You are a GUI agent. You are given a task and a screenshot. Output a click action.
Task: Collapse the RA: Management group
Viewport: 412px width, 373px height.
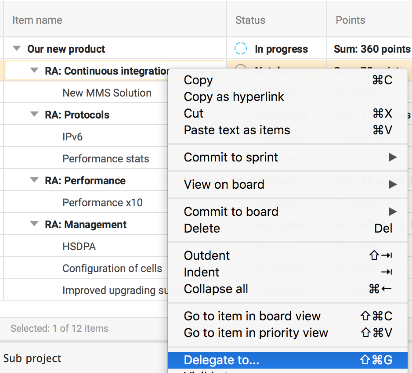coord(34,224)
